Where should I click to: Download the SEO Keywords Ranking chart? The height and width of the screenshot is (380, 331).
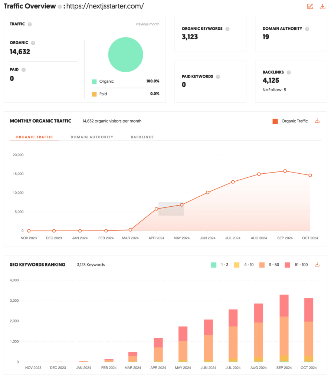click(317, 265)
